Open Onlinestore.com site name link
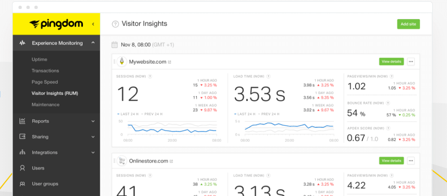 pos(148,161)
